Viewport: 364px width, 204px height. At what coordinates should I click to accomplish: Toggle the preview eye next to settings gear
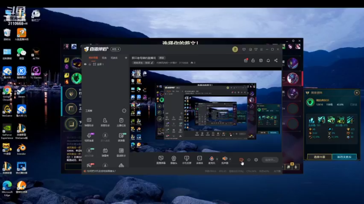tap(249, 160)
